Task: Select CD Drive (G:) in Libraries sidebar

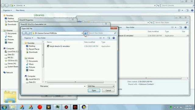Action: (x=11, y=61)
